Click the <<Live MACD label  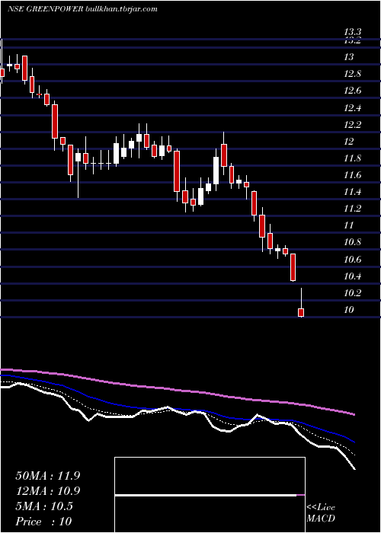321,512
